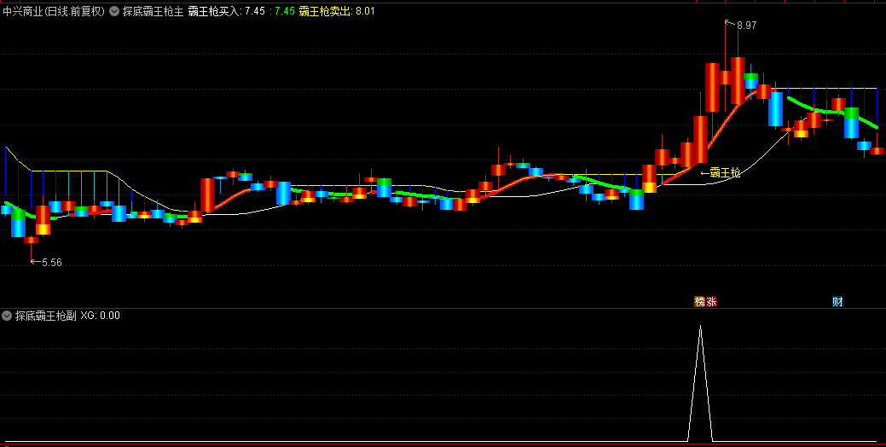Click the 霸王枪买入: 7.45 value
This screenshot has width=886, height=447.
click(x=227, y=11)
